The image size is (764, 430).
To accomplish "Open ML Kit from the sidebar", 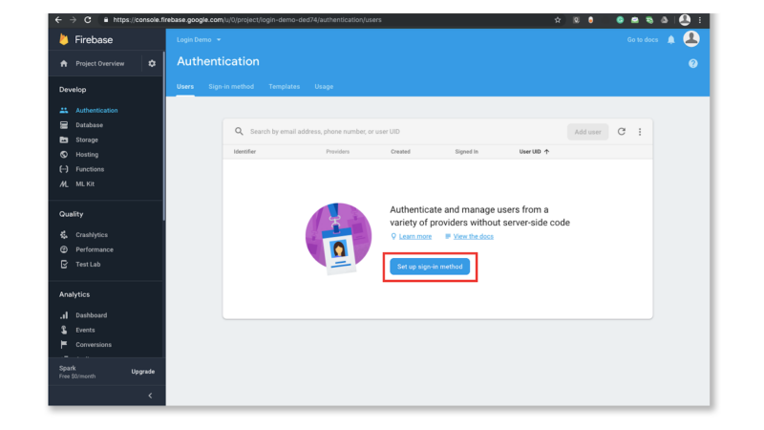I will pos(85,183).
